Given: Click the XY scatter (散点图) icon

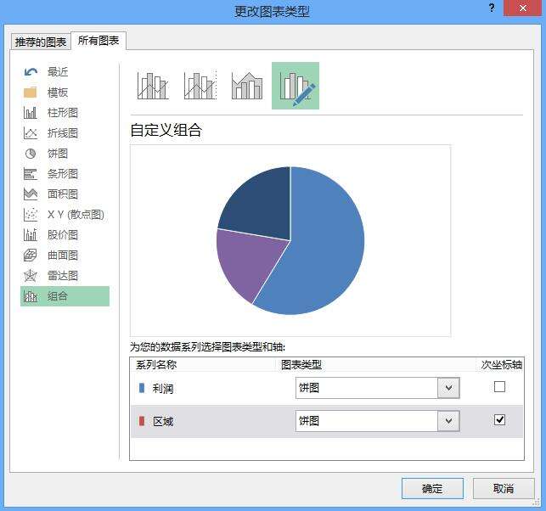Looking at the screenshot, I should point(31,215).
